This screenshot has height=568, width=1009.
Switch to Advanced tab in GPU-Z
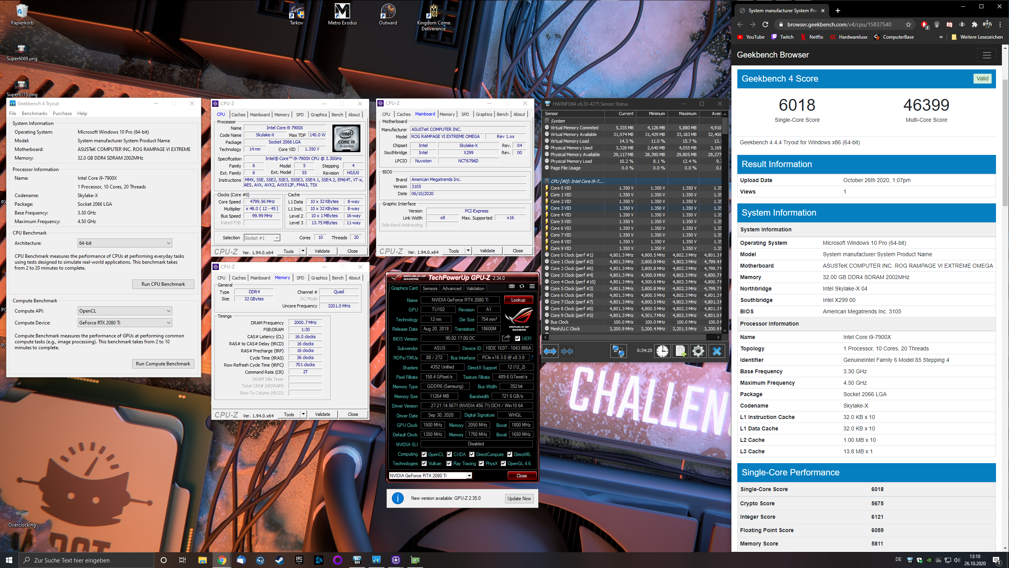[452, 288]
